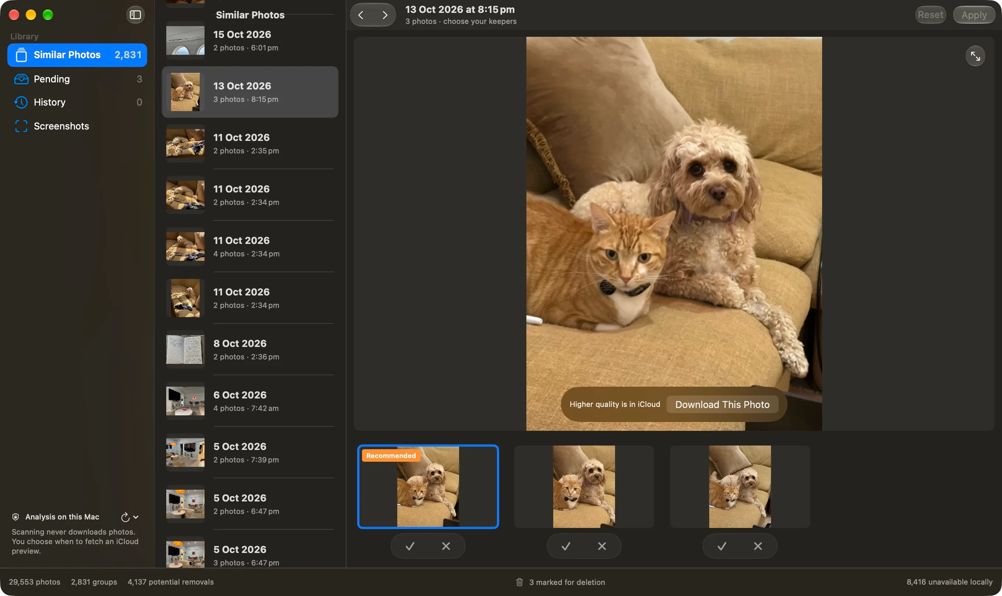The width and height of the screenshot is (1002, 596).
Task: Click the Screenshots frame icon
Action: pyautogui.click(x=21, y=126)
